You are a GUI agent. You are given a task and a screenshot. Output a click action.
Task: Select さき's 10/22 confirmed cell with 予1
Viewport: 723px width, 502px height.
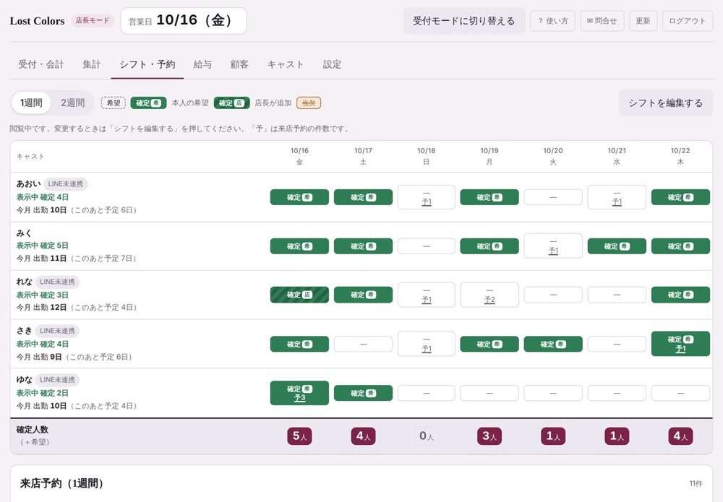click(x=680, y=344)
